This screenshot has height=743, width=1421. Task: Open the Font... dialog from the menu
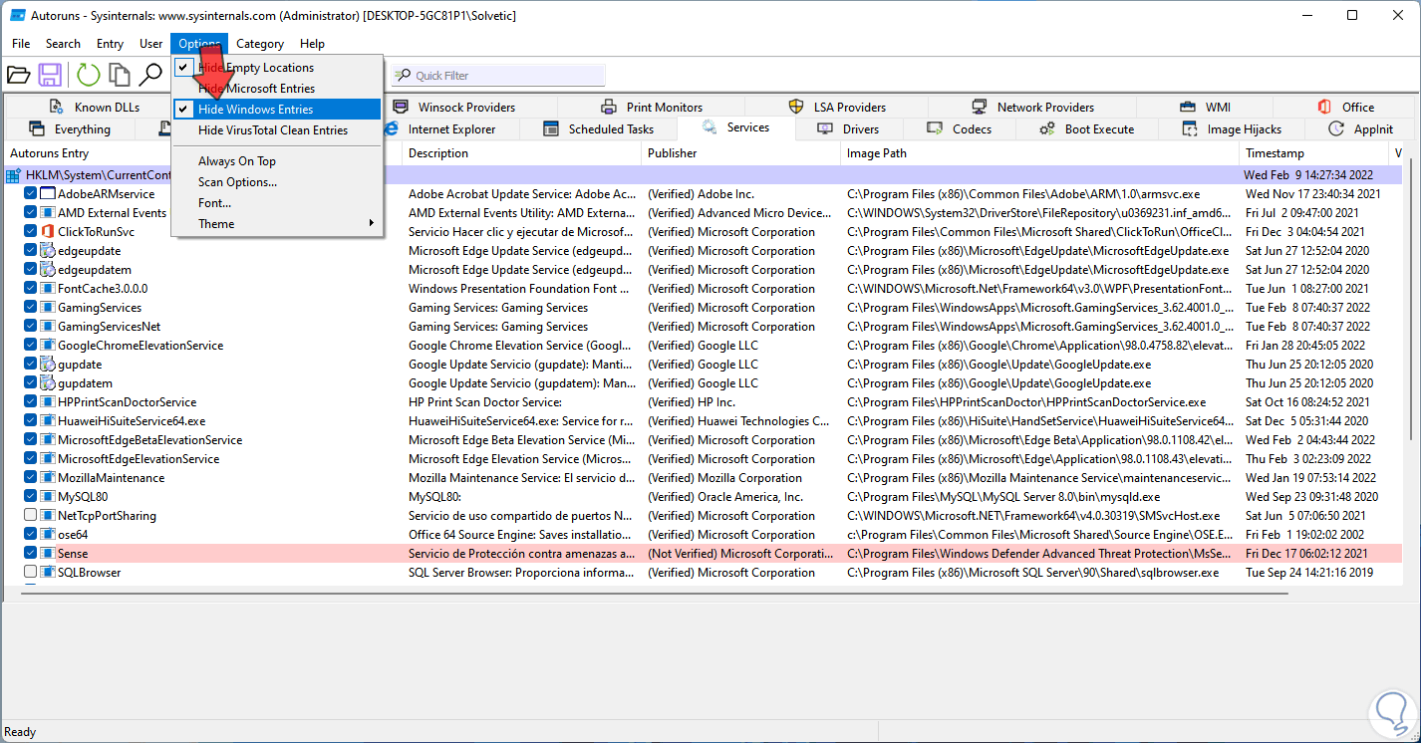pos(276,203)
